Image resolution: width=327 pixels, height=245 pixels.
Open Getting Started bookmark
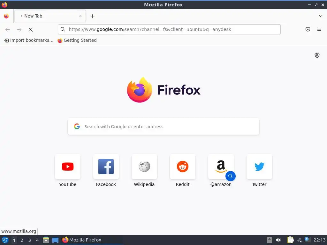77,40
